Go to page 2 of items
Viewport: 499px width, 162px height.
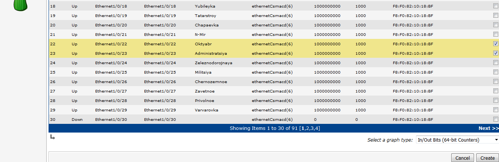pyautogui.click(x=308, y=128)
